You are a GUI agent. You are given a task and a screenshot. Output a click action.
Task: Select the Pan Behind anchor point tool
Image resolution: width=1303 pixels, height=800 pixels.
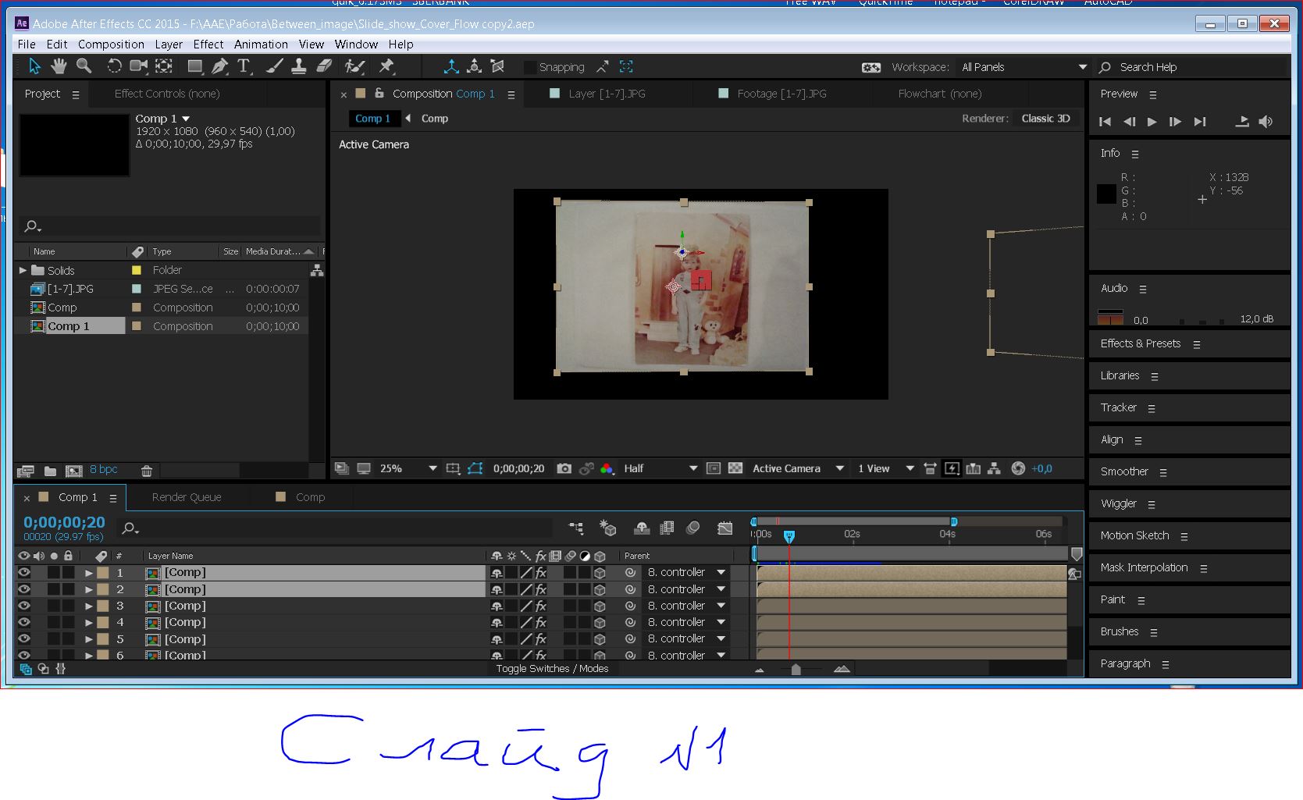coord(164,66)
